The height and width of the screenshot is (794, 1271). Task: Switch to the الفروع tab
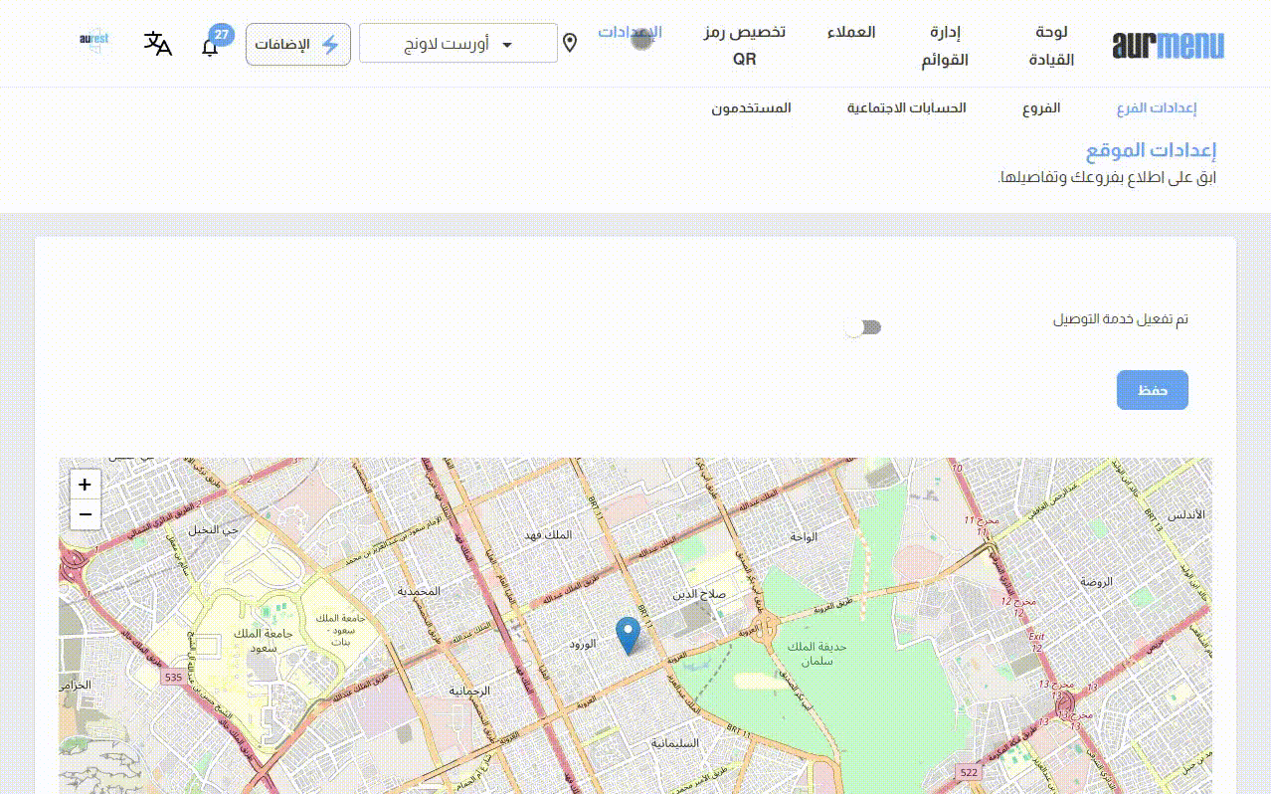coord(1041,108)
